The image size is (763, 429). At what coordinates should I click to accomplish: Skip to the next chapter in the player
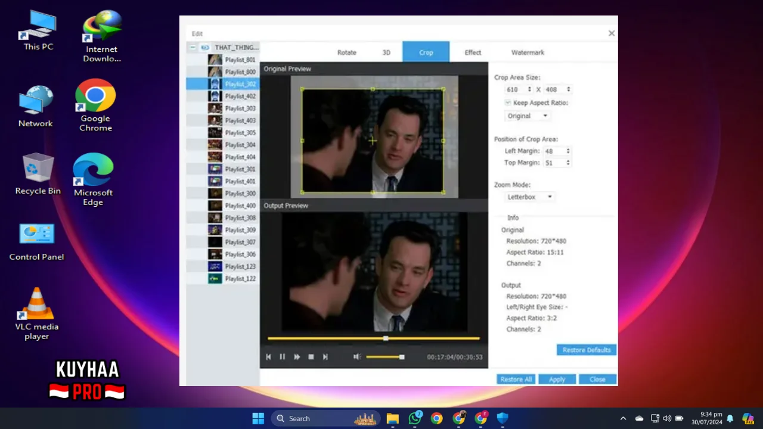(325, 357)
